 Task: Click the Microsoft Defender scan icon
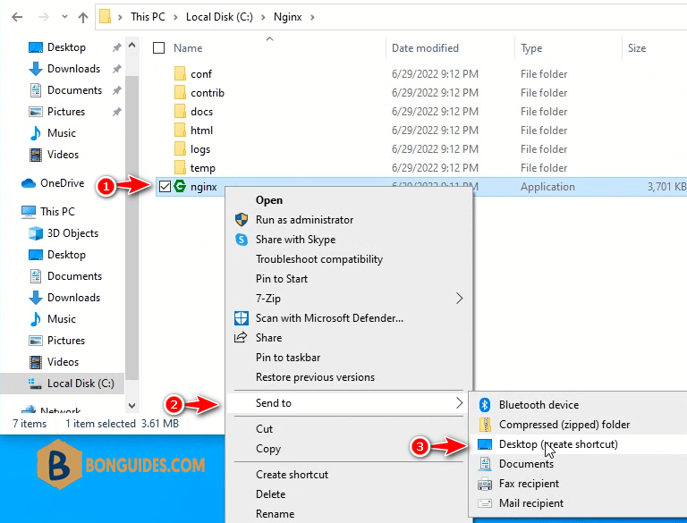[242, 318]
